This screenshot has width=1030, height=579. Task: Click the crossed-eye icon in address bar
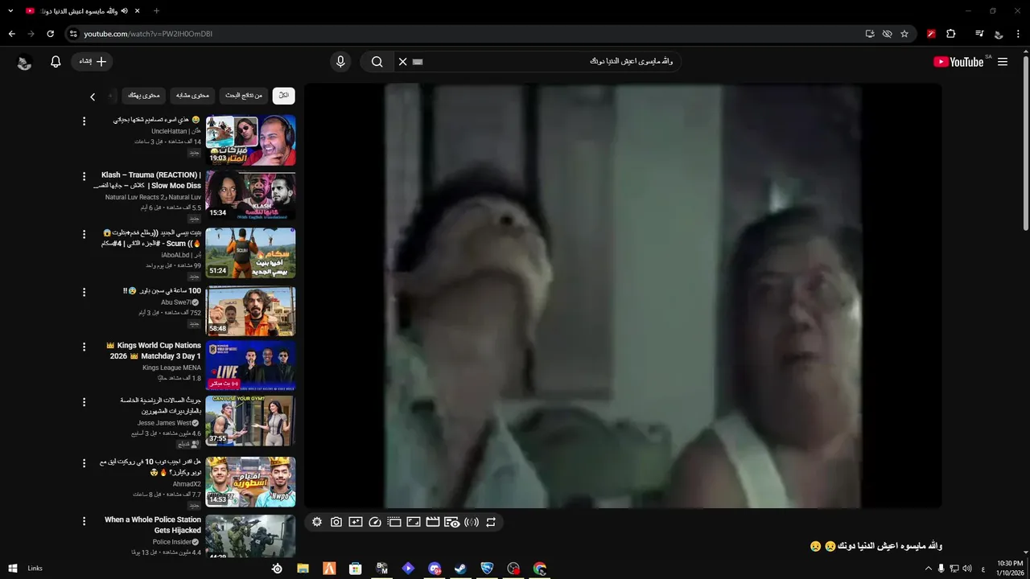pos(888,34)
